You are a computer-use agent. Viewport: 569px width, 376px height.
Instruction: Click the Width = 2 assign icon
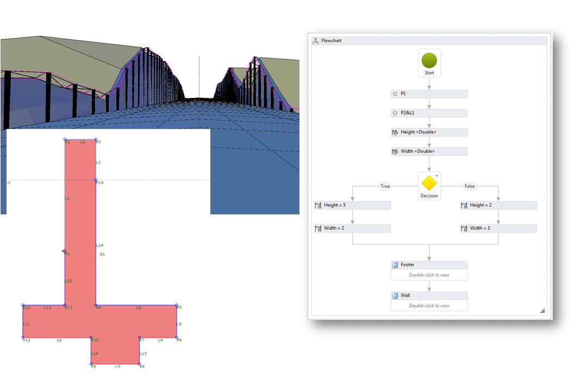(318, 228)
